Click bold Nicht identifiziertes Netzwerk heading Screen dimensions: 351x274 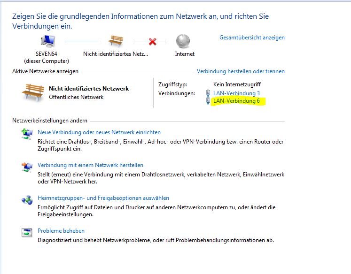89,89
